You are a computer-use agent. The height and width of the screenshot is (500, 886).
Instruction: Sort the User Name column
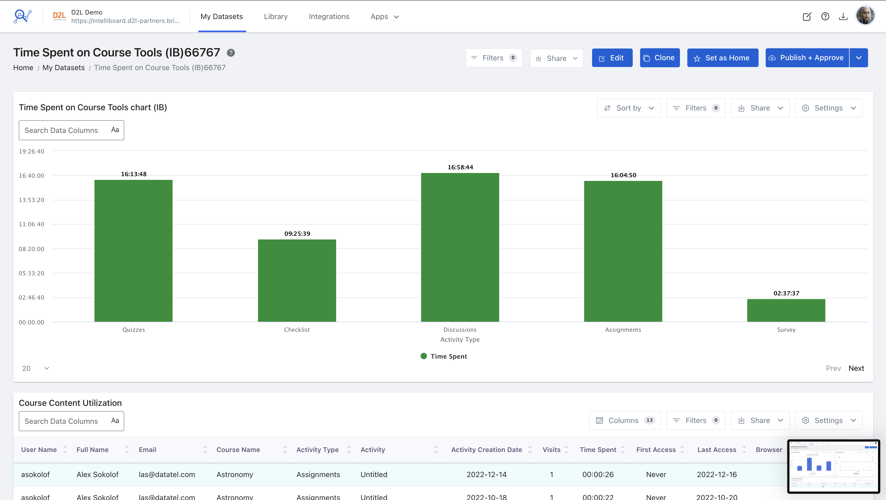[x=65, y=450]
